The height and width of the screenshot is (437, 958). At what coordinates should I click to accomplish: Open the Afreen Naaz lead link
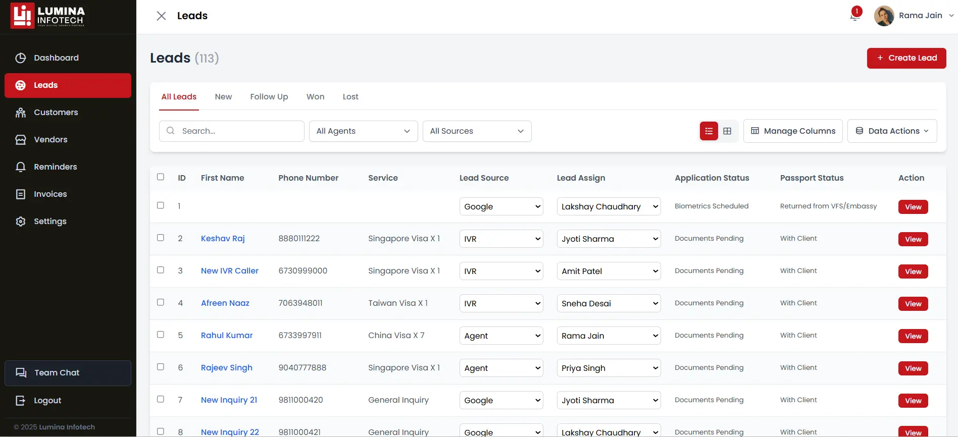tap(225, 303)
